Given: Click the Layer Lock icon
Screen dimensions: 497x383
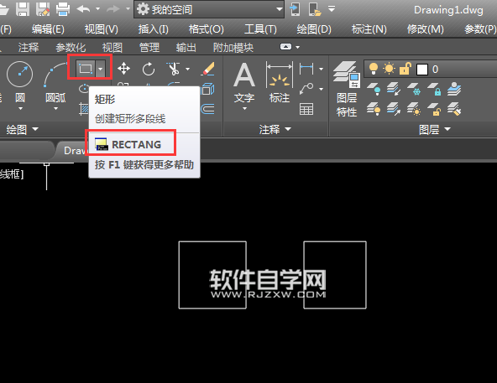Looking at the screenshot, I should (x=434, y=89).
